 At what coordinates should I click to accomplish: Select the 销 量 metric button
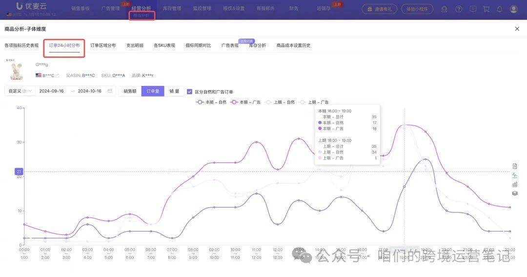174,91
